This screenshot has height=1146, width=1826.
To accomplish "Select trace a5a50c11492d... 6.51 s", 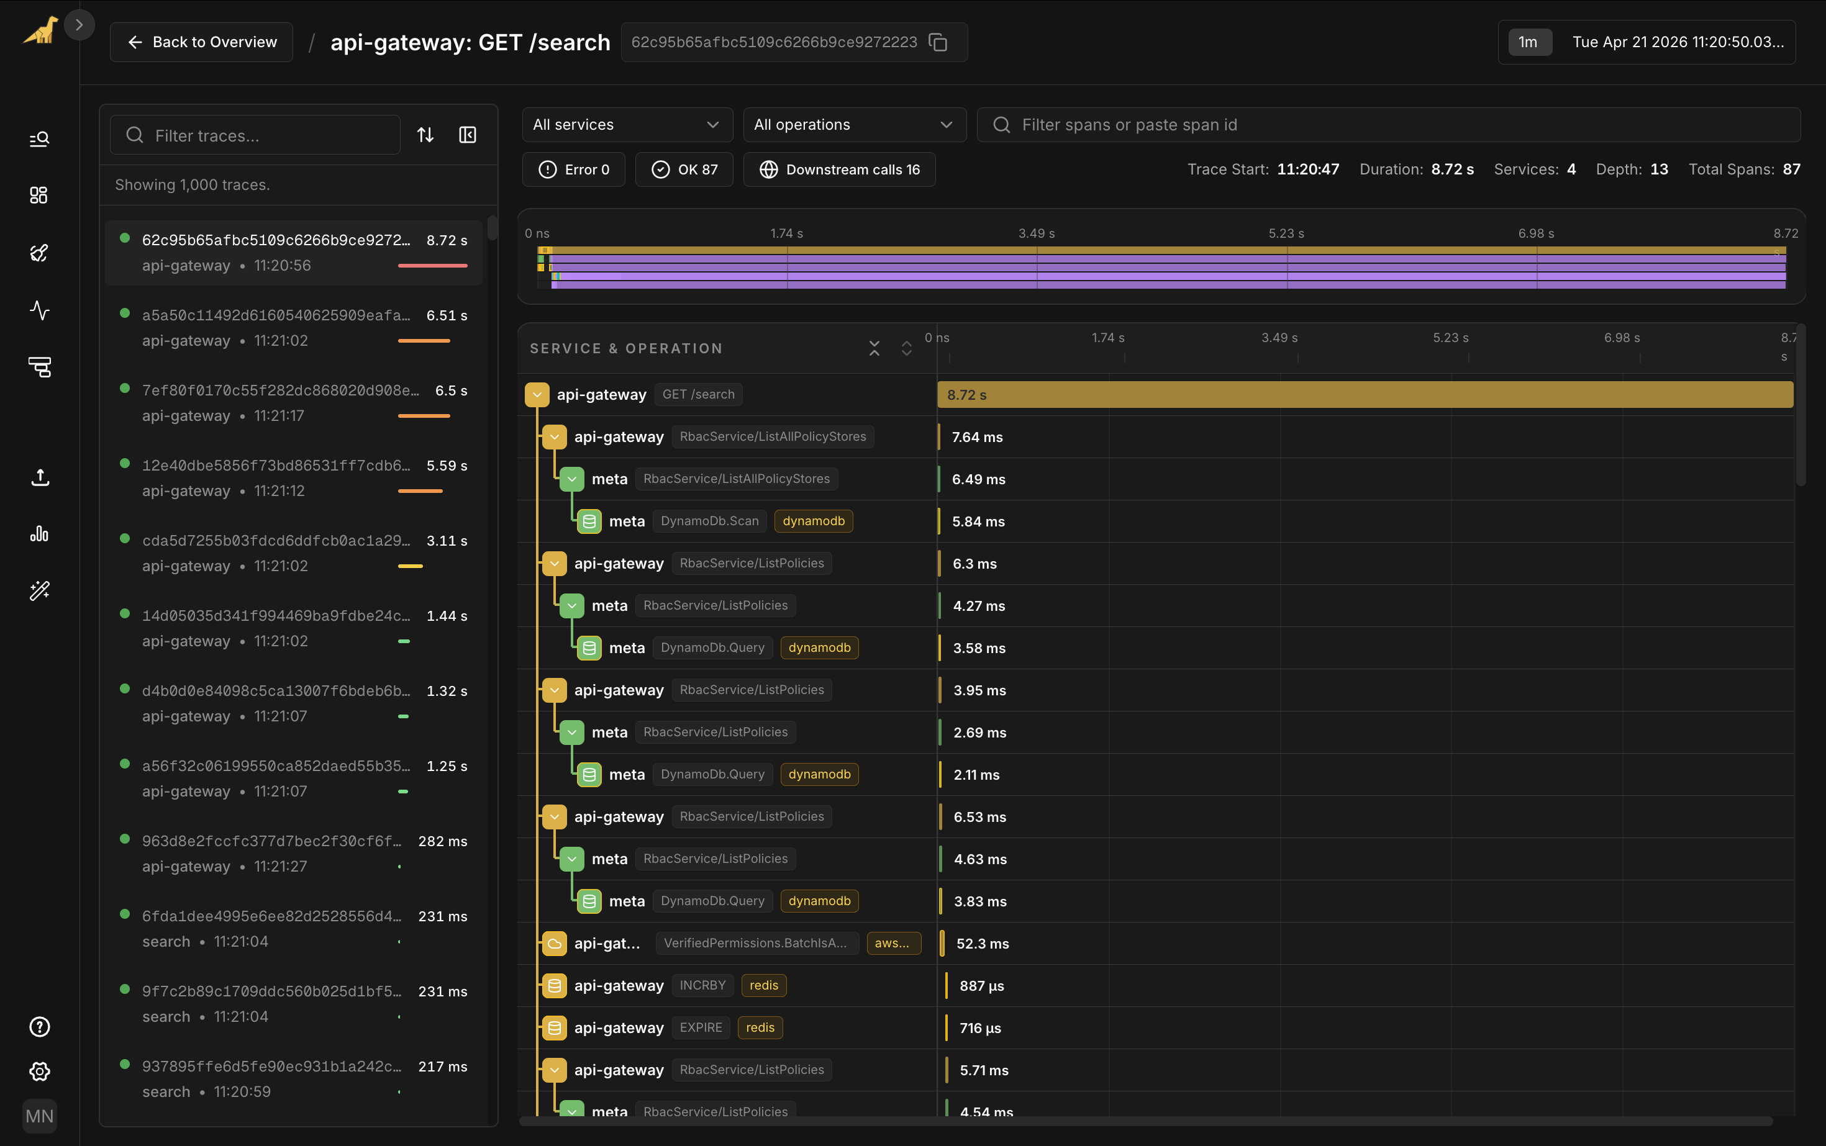I will click(294, 327).
